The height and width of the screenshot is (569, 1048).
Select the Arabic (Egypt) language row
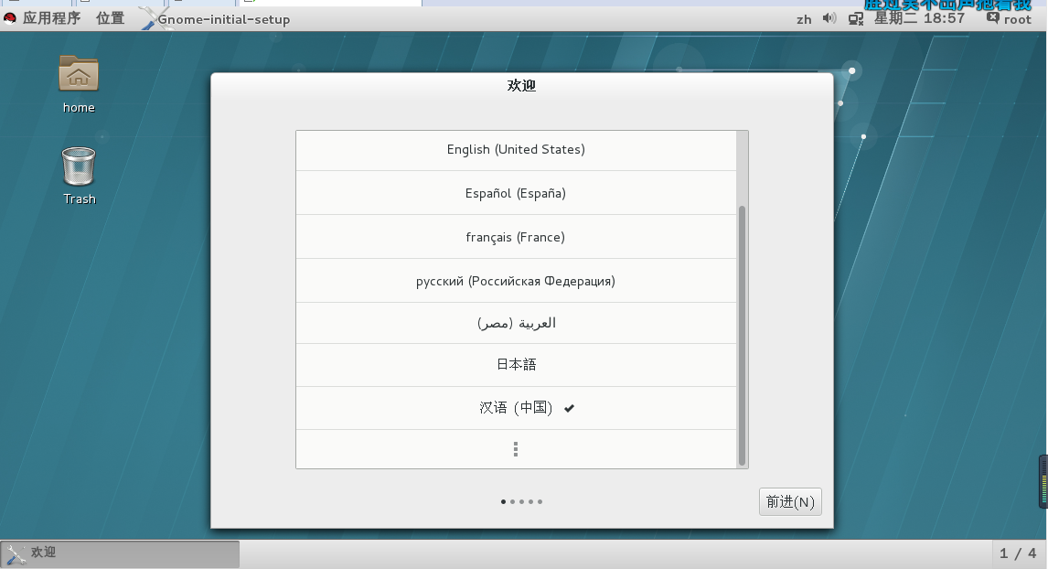coord(516,324)
